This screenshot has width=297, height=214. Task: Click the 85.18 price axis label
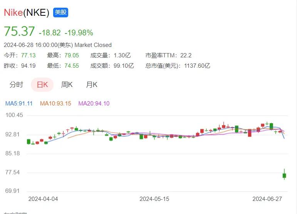click(12, 153)
